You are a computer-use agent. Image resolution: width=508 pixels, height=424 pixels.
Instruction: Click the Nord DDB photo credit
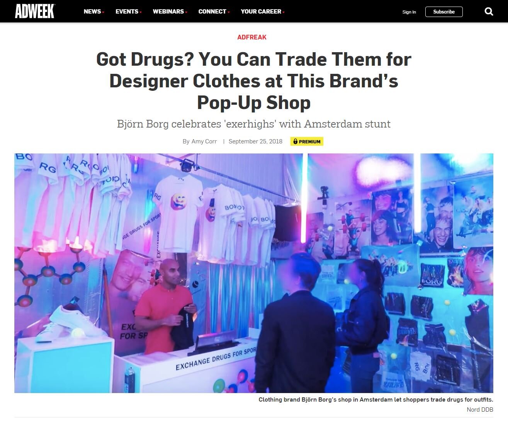(x=480, y=410)
